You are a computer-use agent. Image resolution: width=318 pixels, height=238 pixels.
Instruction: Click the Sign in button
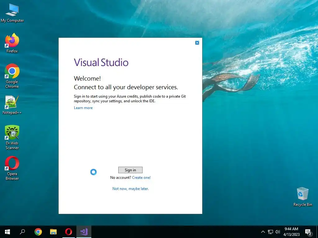pos(130,170)
